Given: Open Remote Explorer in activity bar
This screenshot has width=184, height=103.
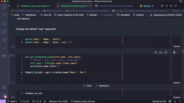Looking at the screenshot, I should point(4,23).
